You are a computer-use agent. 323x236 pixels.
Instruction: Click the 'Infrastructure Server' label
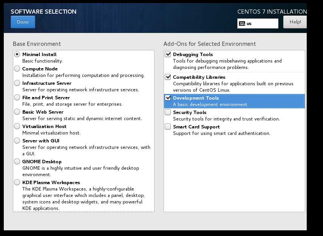pyautogui.click(x=47, y=83)
